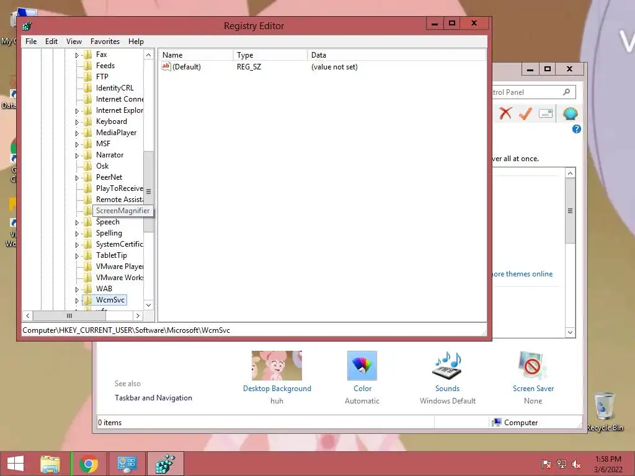Select the IdentityCRL folder icon

[x=88, y=88]
